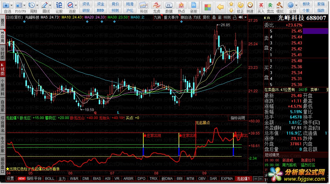Toggle the 均线 moving average display
The image size is (330, 184).
[197, 17]
